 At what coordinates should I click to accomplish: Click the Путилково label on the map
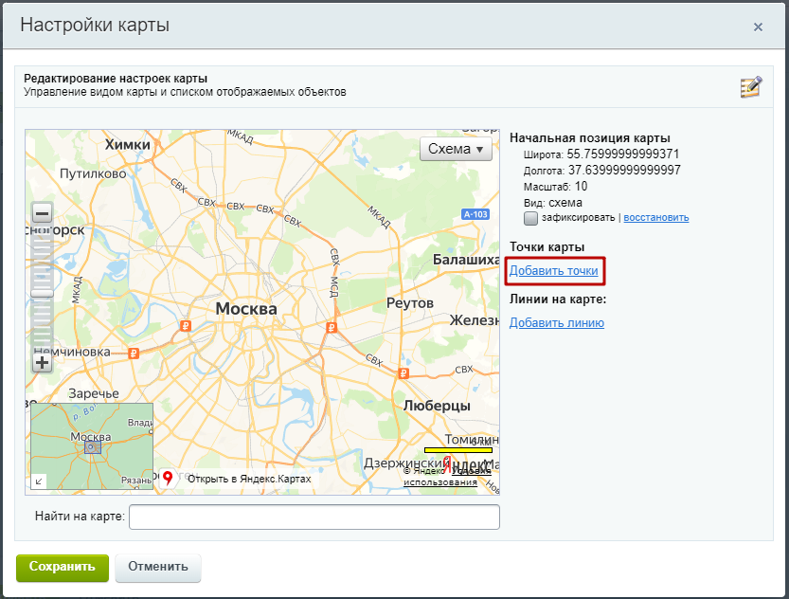tap(93, 173)
